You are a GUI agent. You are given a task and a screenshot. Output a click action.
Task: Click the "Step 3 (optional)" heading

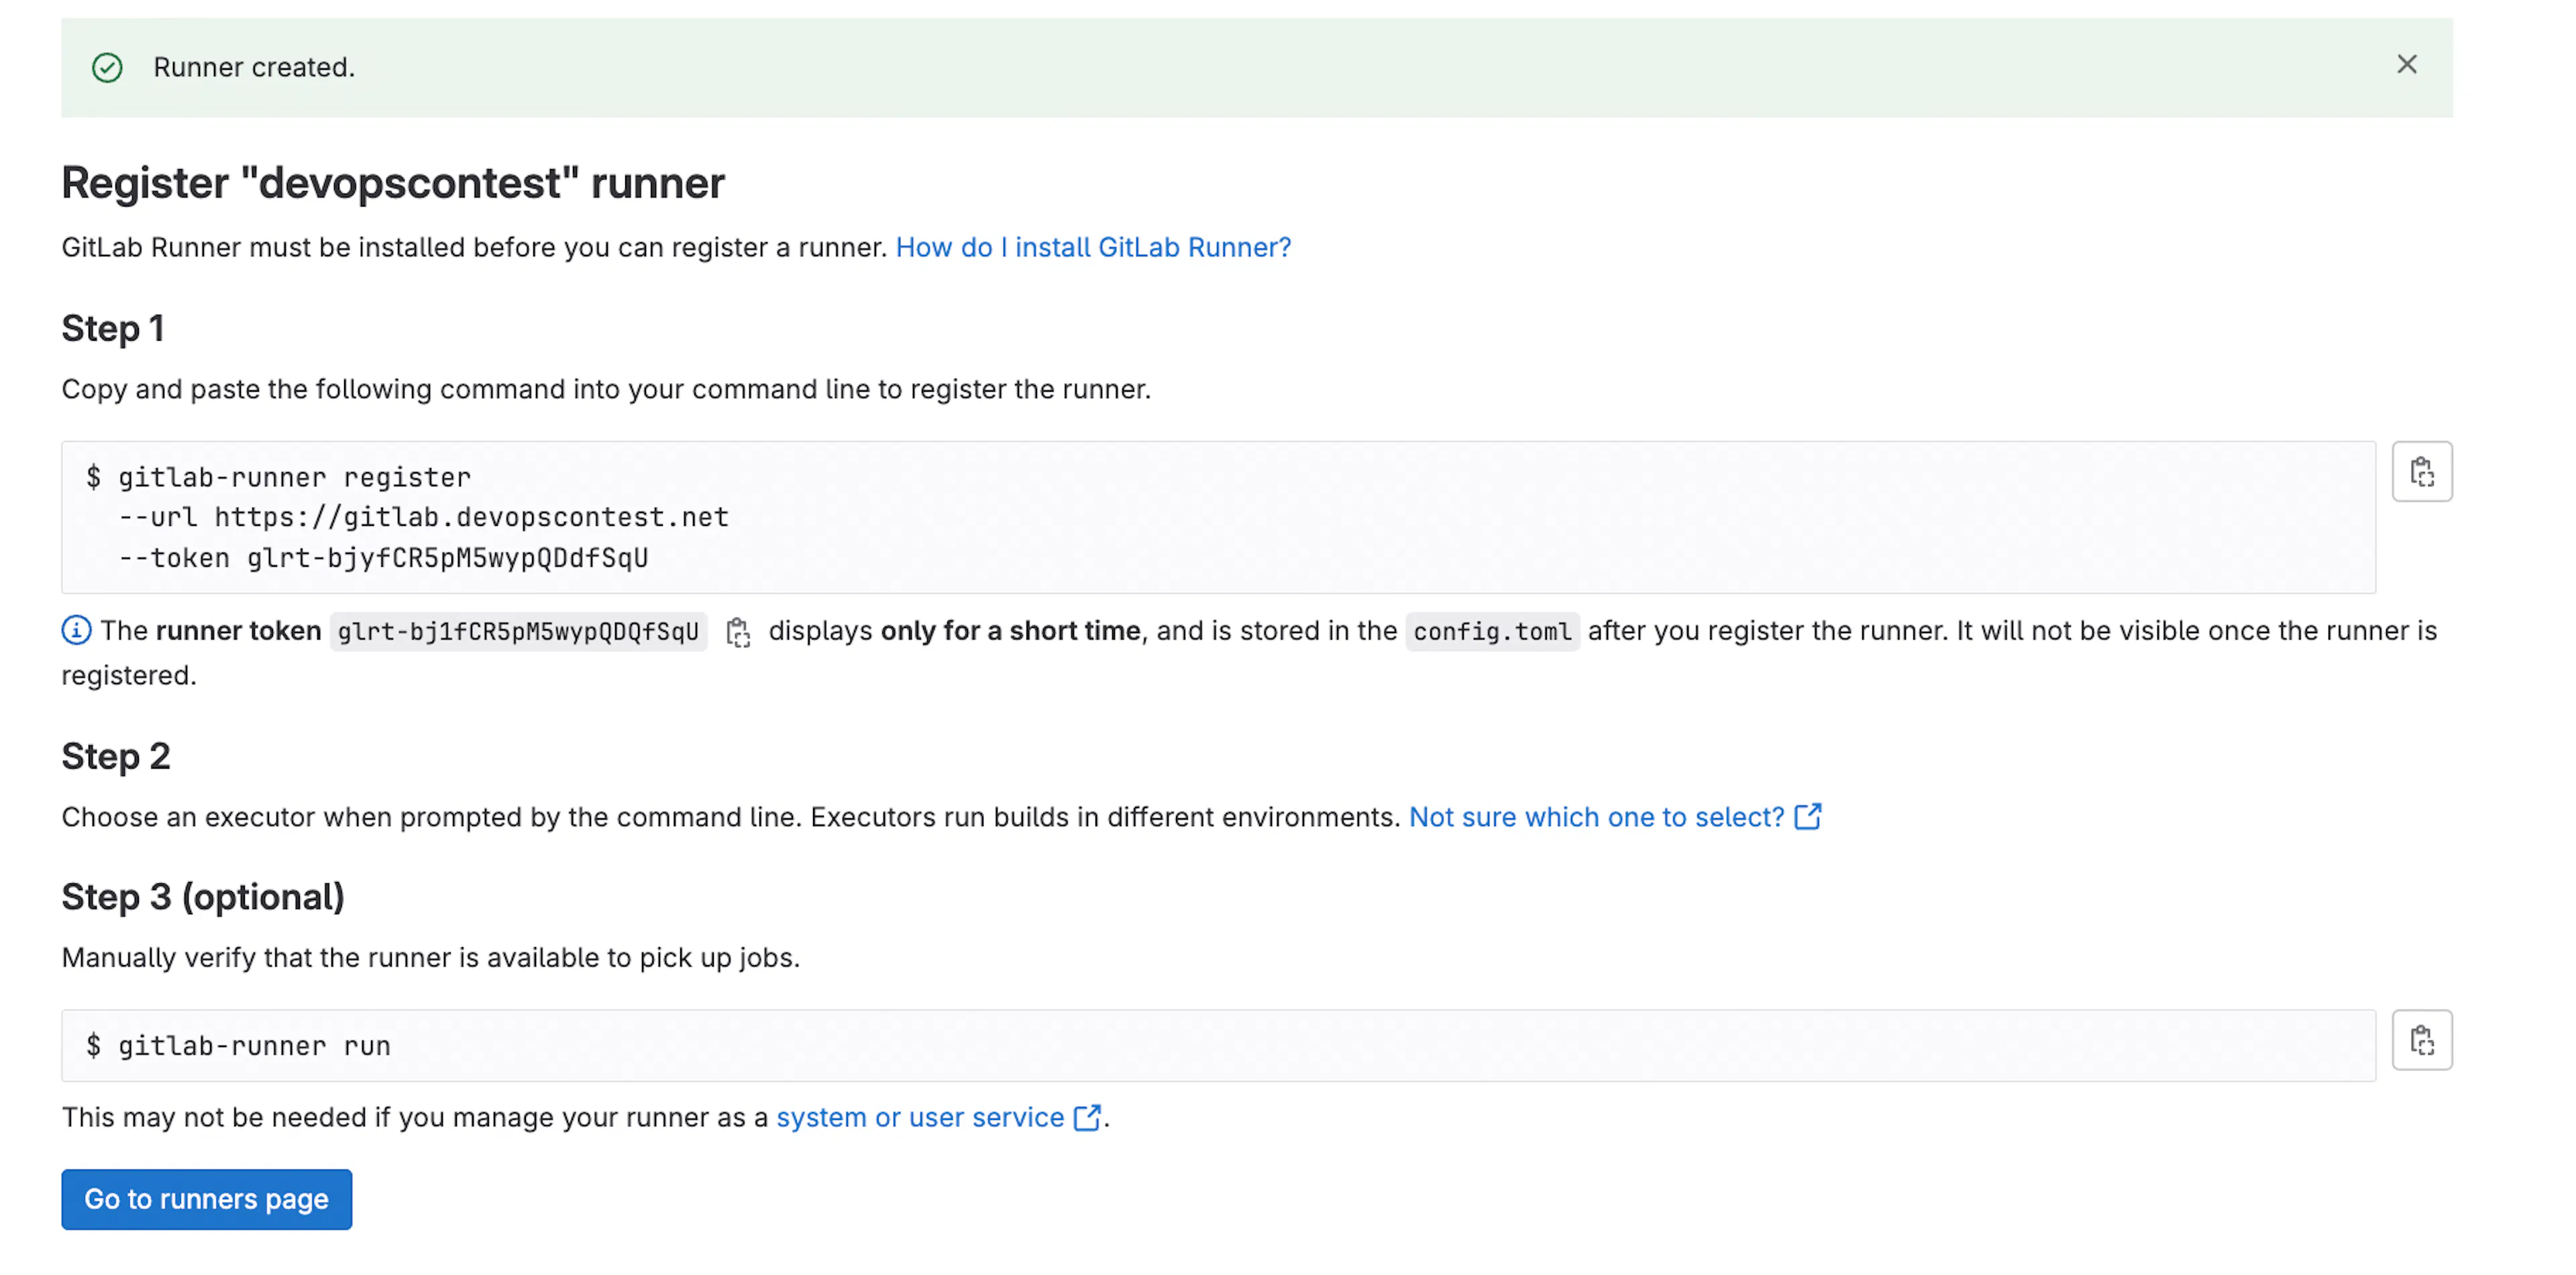(x=203, y=897)
